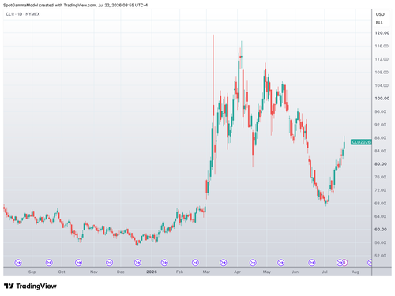Click the CL1! 1D NYMEX symbol title

point(23,14)
